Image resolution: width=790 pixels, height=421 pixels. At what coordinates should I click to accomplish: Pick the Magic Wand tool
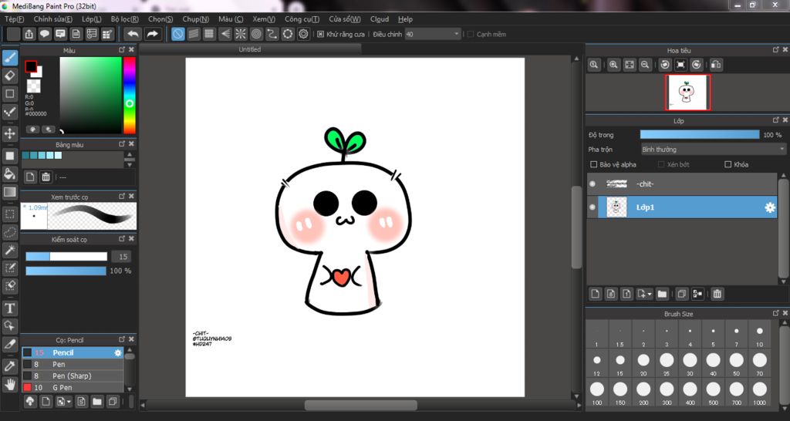tap(10, 250)
